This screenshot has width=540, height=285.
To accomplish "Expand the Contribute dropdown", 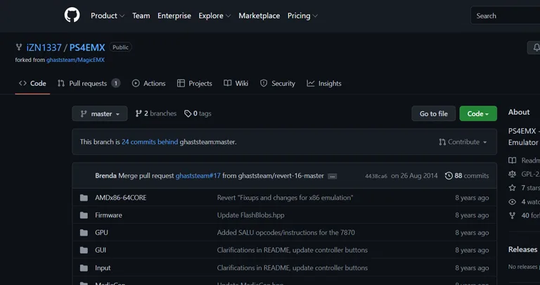I will coord(463,142).
